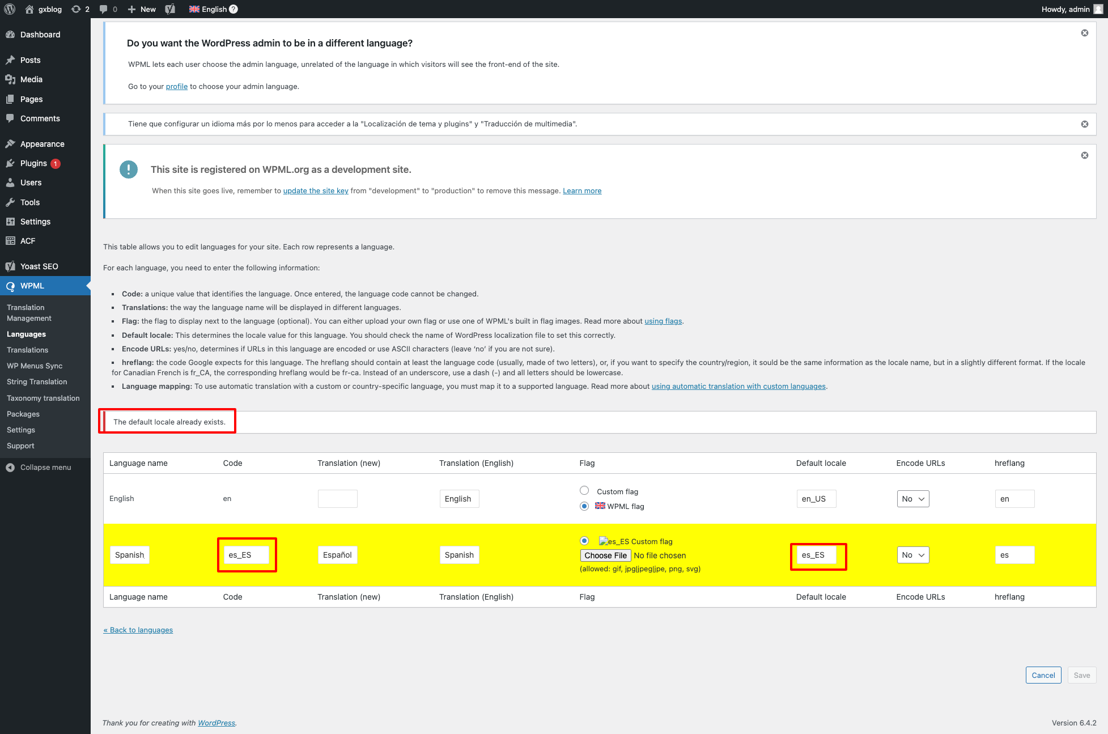Viewport: 1108px width, 734px height.
Task: Open Encode URLs dropdown for English
Action: coord(912,499)
